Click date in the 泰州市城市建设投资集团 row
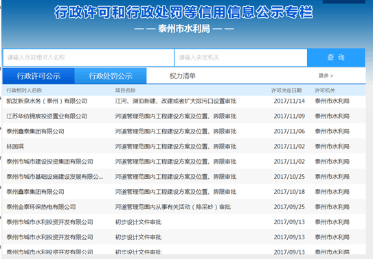The height and width of the screenshot is (259, 373). [x=289, y=162]
